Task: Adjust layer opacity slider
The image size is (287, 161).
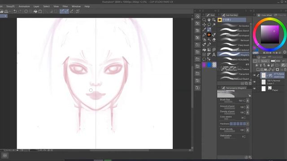Action: [275, 61]
